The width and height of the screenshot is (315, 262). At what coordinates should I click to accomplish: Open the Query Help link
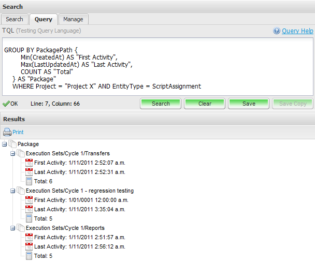click(297, 31)
